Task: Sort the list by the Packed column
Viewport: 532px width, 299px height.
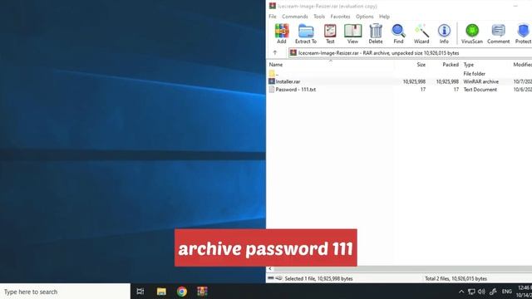Action: [x=451, y=65]
